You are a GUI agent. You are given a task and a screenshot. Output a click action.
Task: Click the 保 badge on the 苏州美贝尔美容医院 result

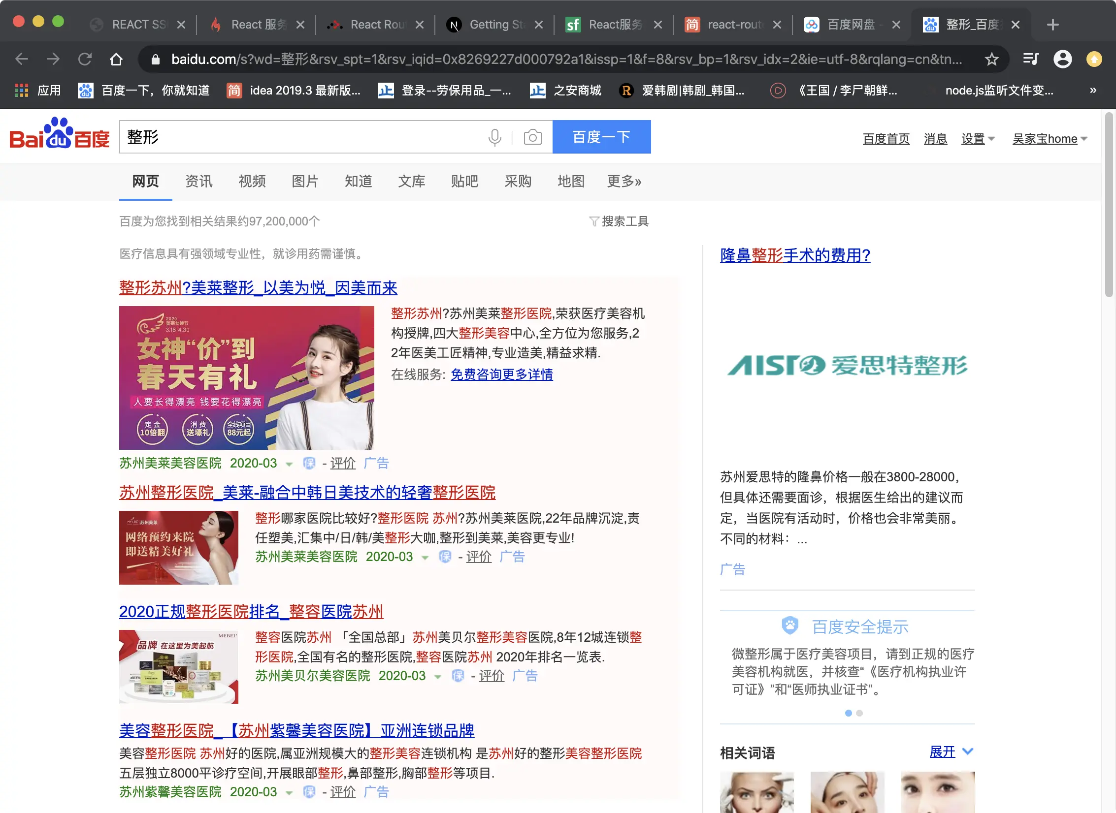(458, 676)
